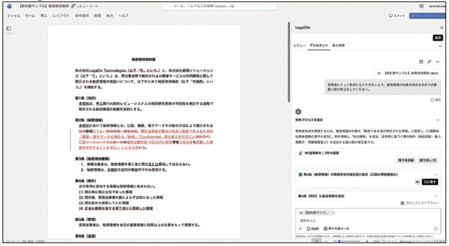This screenshot has height=246, width=449.
Task: Open the 表示 ribbon tab
Action: pyautogui.click(x=110, y=16)
